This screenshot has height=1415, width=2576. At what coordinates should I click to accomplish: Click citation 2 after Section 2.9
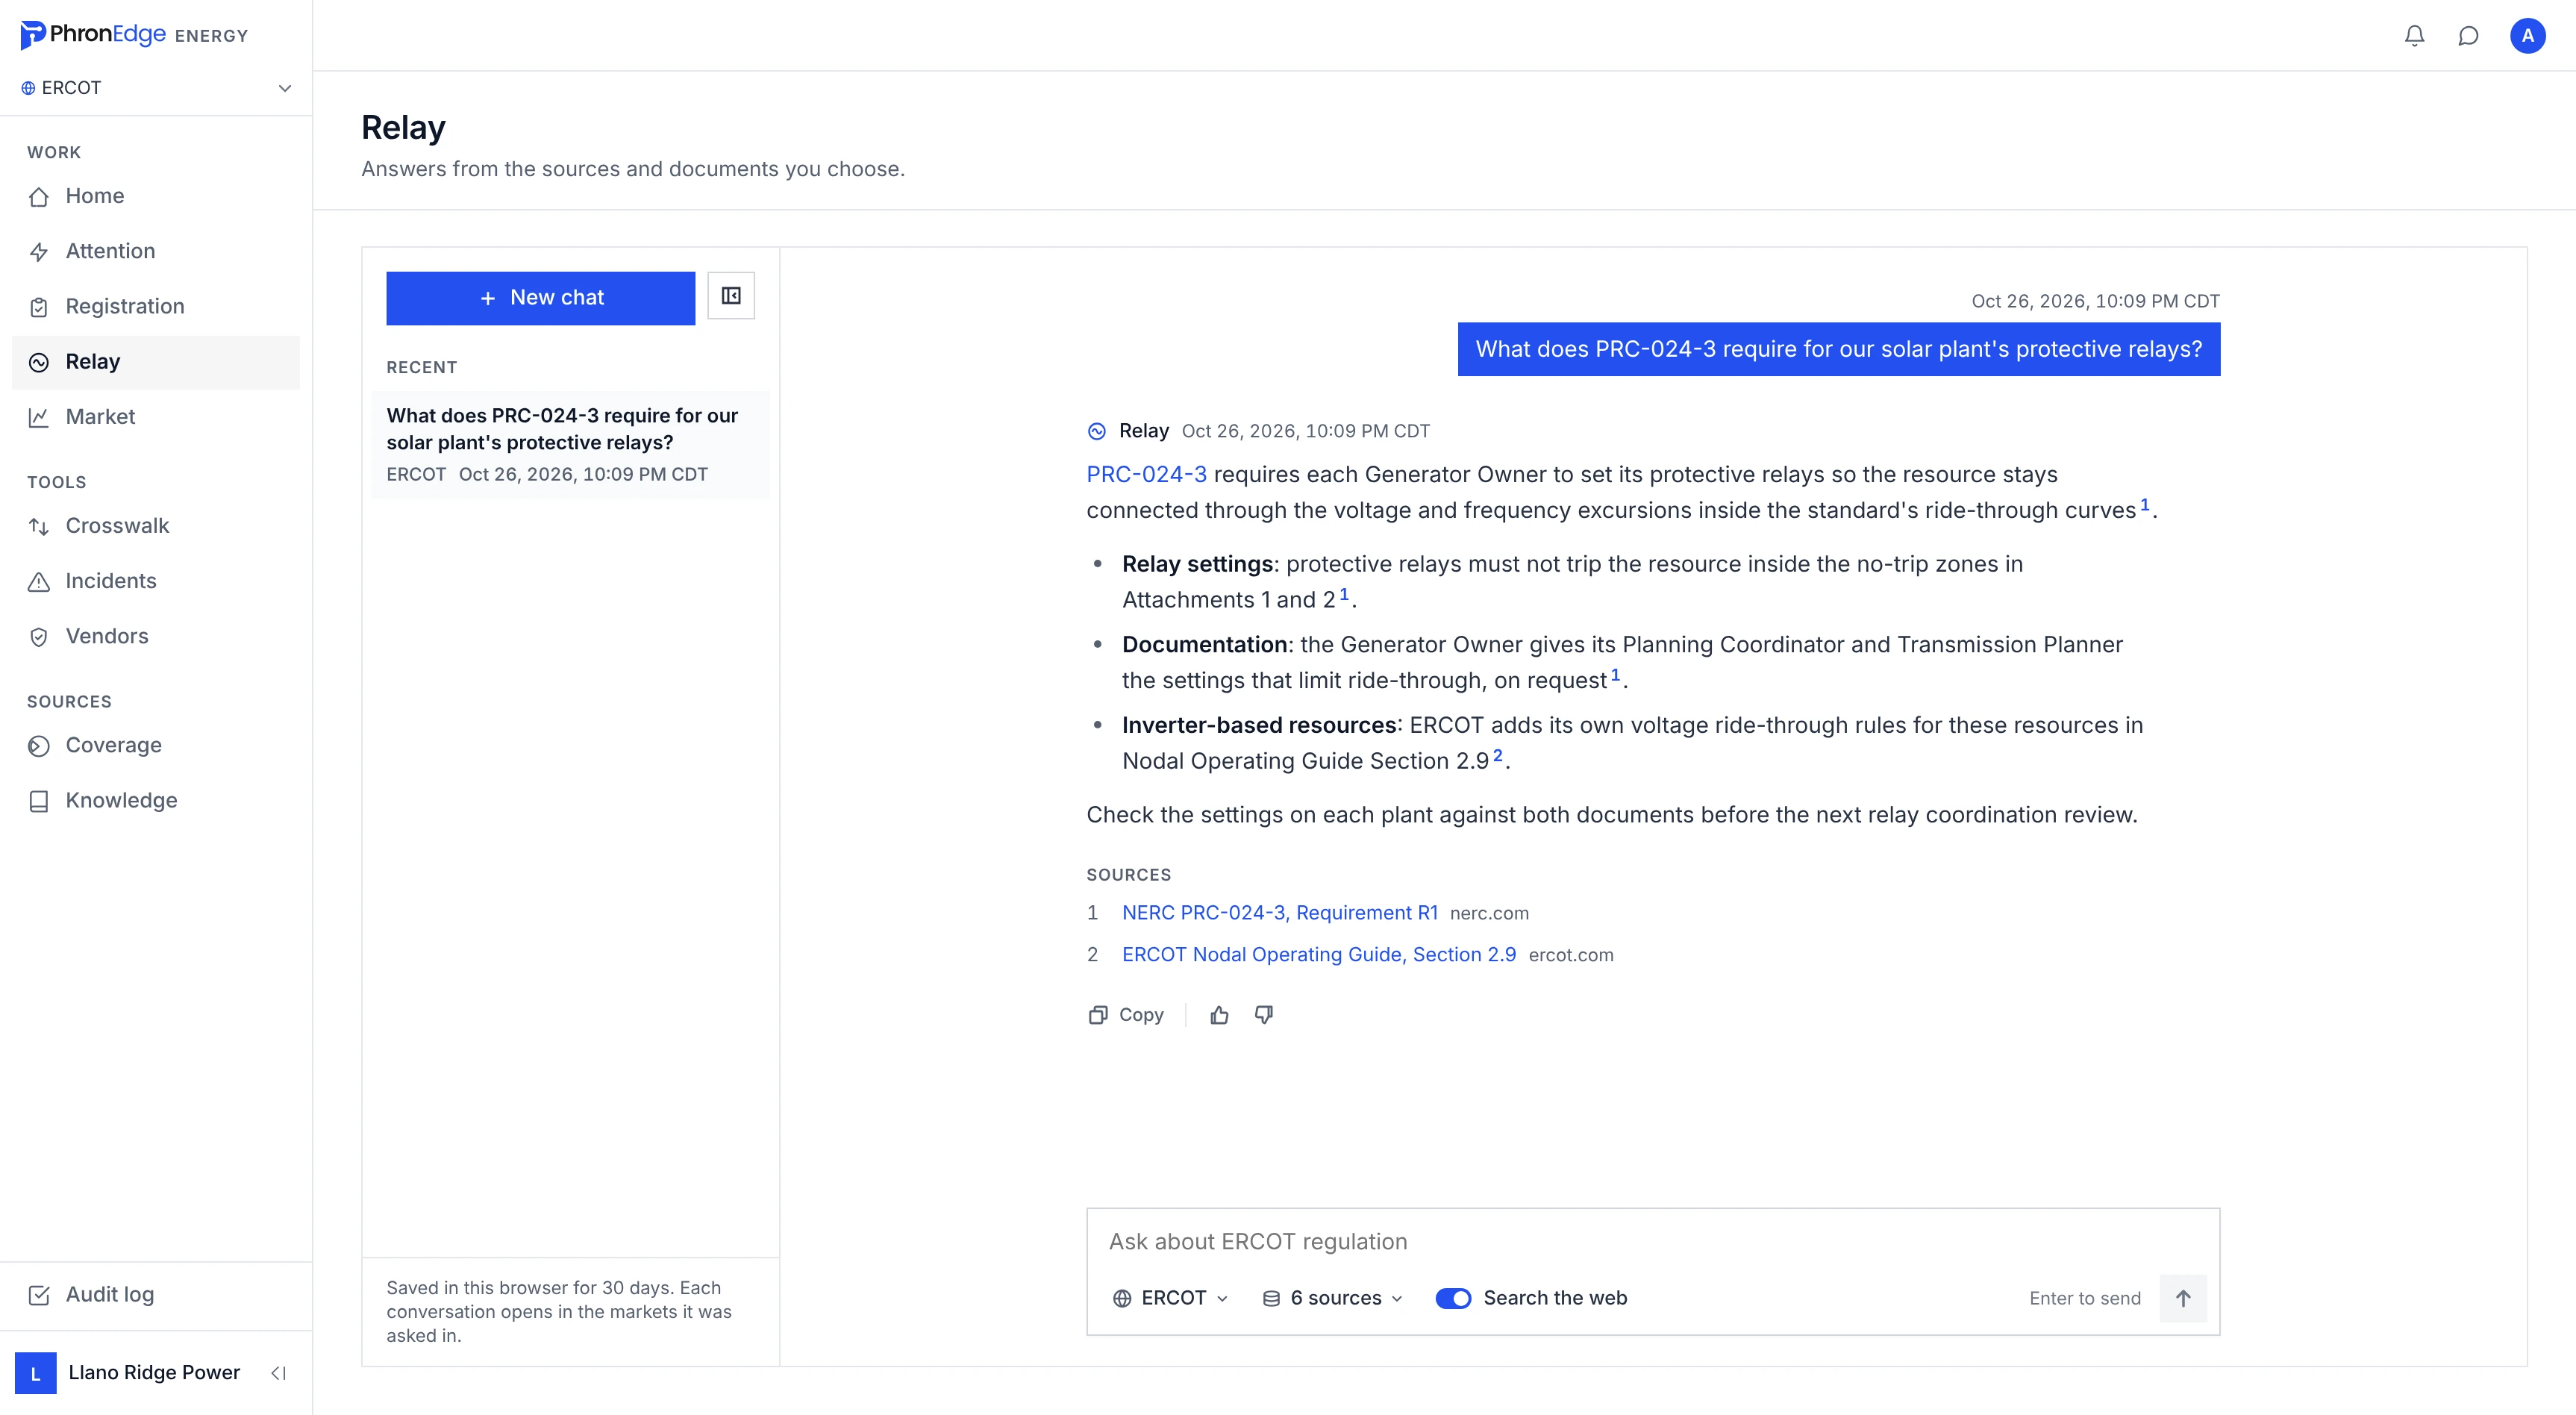1497,756
